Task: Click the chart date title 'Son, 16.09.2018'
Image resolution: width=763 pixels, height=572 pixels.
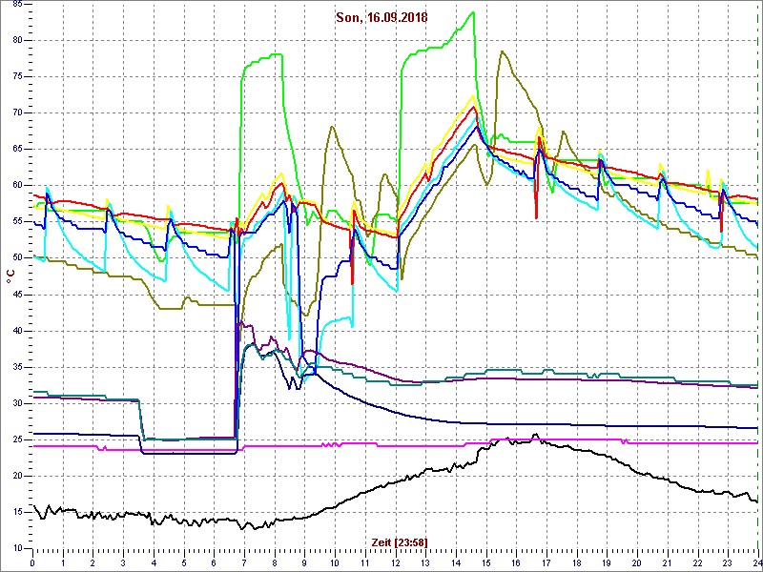Action: 381,18
